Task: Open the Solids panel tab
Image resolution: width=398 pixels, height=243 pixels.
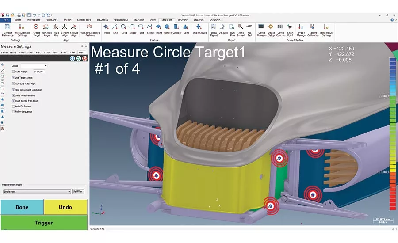Action: [4, 53]
